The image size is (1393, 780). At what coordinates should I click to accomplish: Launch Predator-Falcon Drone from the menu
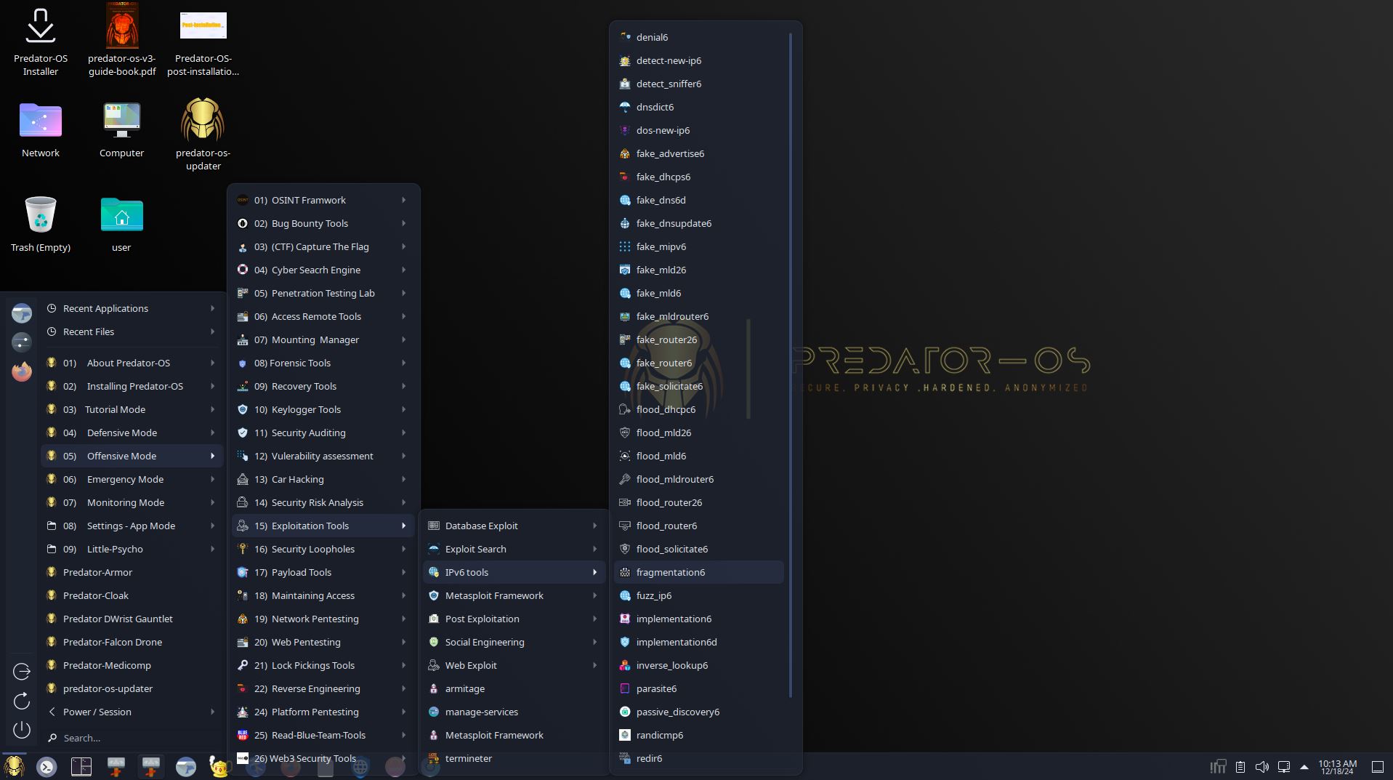[x=131, y=642]
